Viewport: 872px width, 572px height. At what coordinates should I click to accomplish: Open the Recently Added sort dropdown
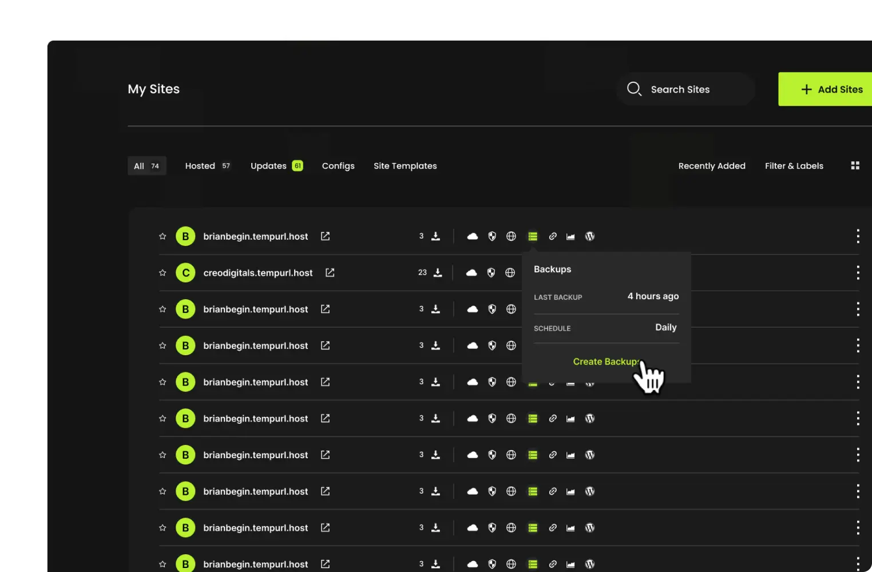(712, 166)
